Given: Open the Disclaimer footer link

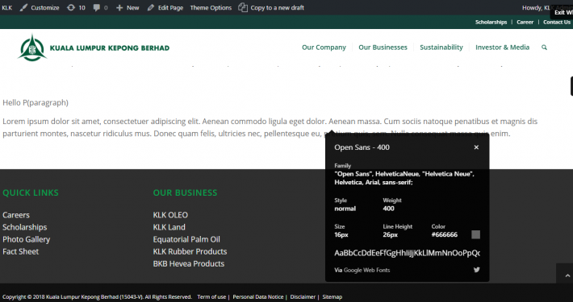Looking at the screenshot, I should (303, 297).
